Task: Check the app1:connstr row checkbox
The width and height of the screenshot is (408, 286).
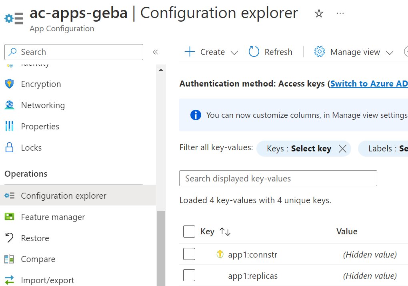Action: point(189,254)
